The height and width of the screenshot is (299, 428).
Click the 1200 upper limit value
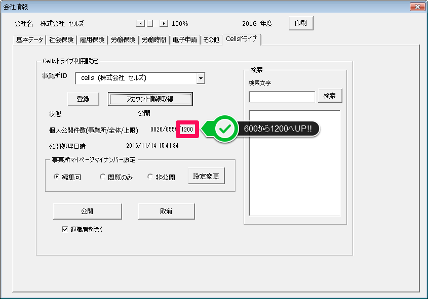187,130
